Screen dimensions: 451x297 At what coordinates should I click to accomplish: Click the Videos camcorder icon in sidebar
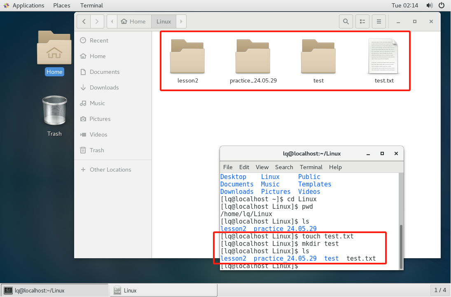coord(83,134)
